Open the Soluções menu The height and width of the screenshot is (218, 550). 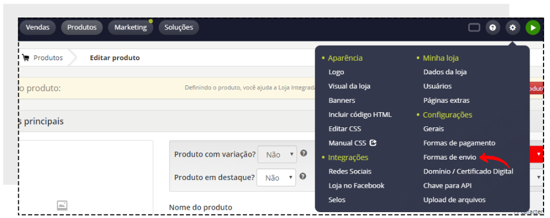click(x=178, y=27)
